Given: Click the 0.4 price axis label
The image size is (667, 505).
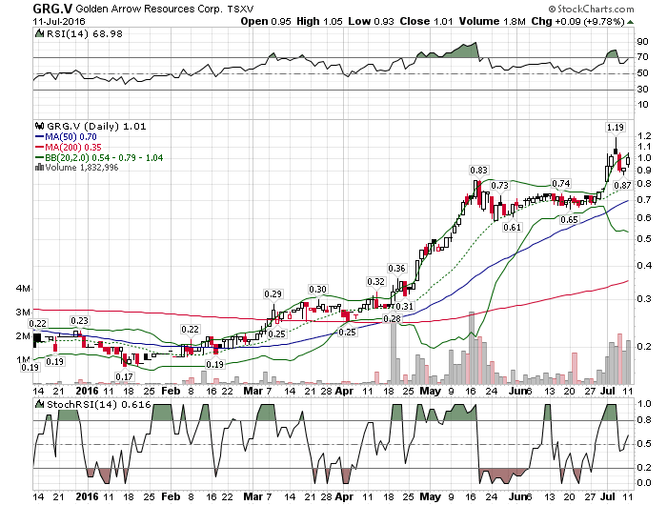Looking at the screenshot, I should pos(644,266).
